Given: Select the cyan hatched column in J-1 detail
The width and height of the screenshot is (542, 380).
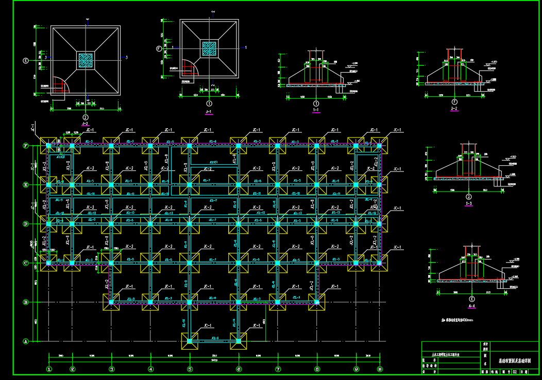Looking at the screenshot, I should (x=209, y=48).
